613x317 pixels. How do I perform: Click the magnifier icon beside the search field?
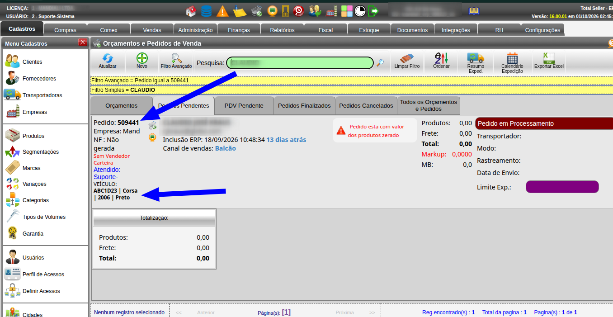pyautogui.click(x=380, y=63)
